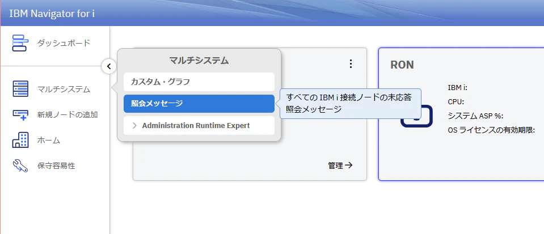The image size is (544, 234).
Task: Click the システム ASP %: label
Action: click(476, 116)
